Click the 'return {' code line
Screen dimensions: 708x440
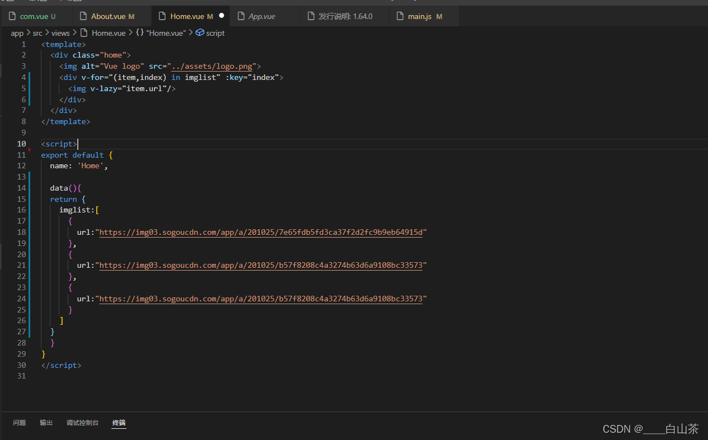pos(68,199)
